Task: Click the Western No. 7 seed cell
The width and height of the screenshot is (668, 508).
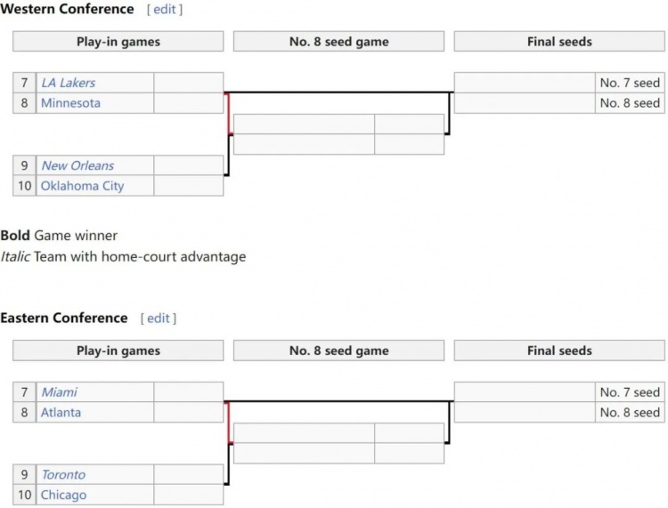Action: tap(630, 83)
